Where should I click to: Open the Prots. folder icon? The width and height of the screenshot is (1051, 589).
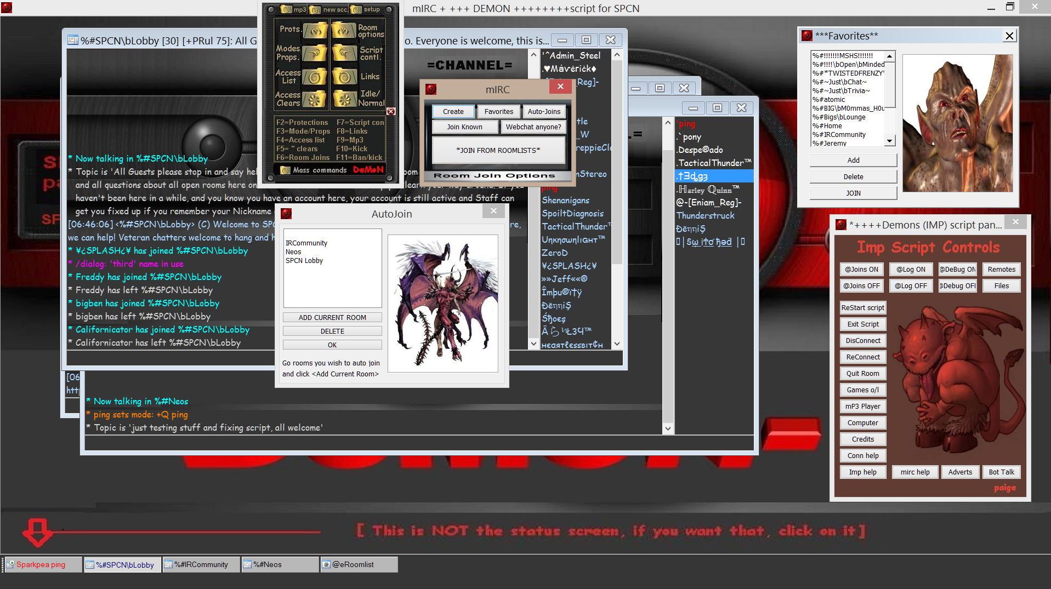(316, 31)
